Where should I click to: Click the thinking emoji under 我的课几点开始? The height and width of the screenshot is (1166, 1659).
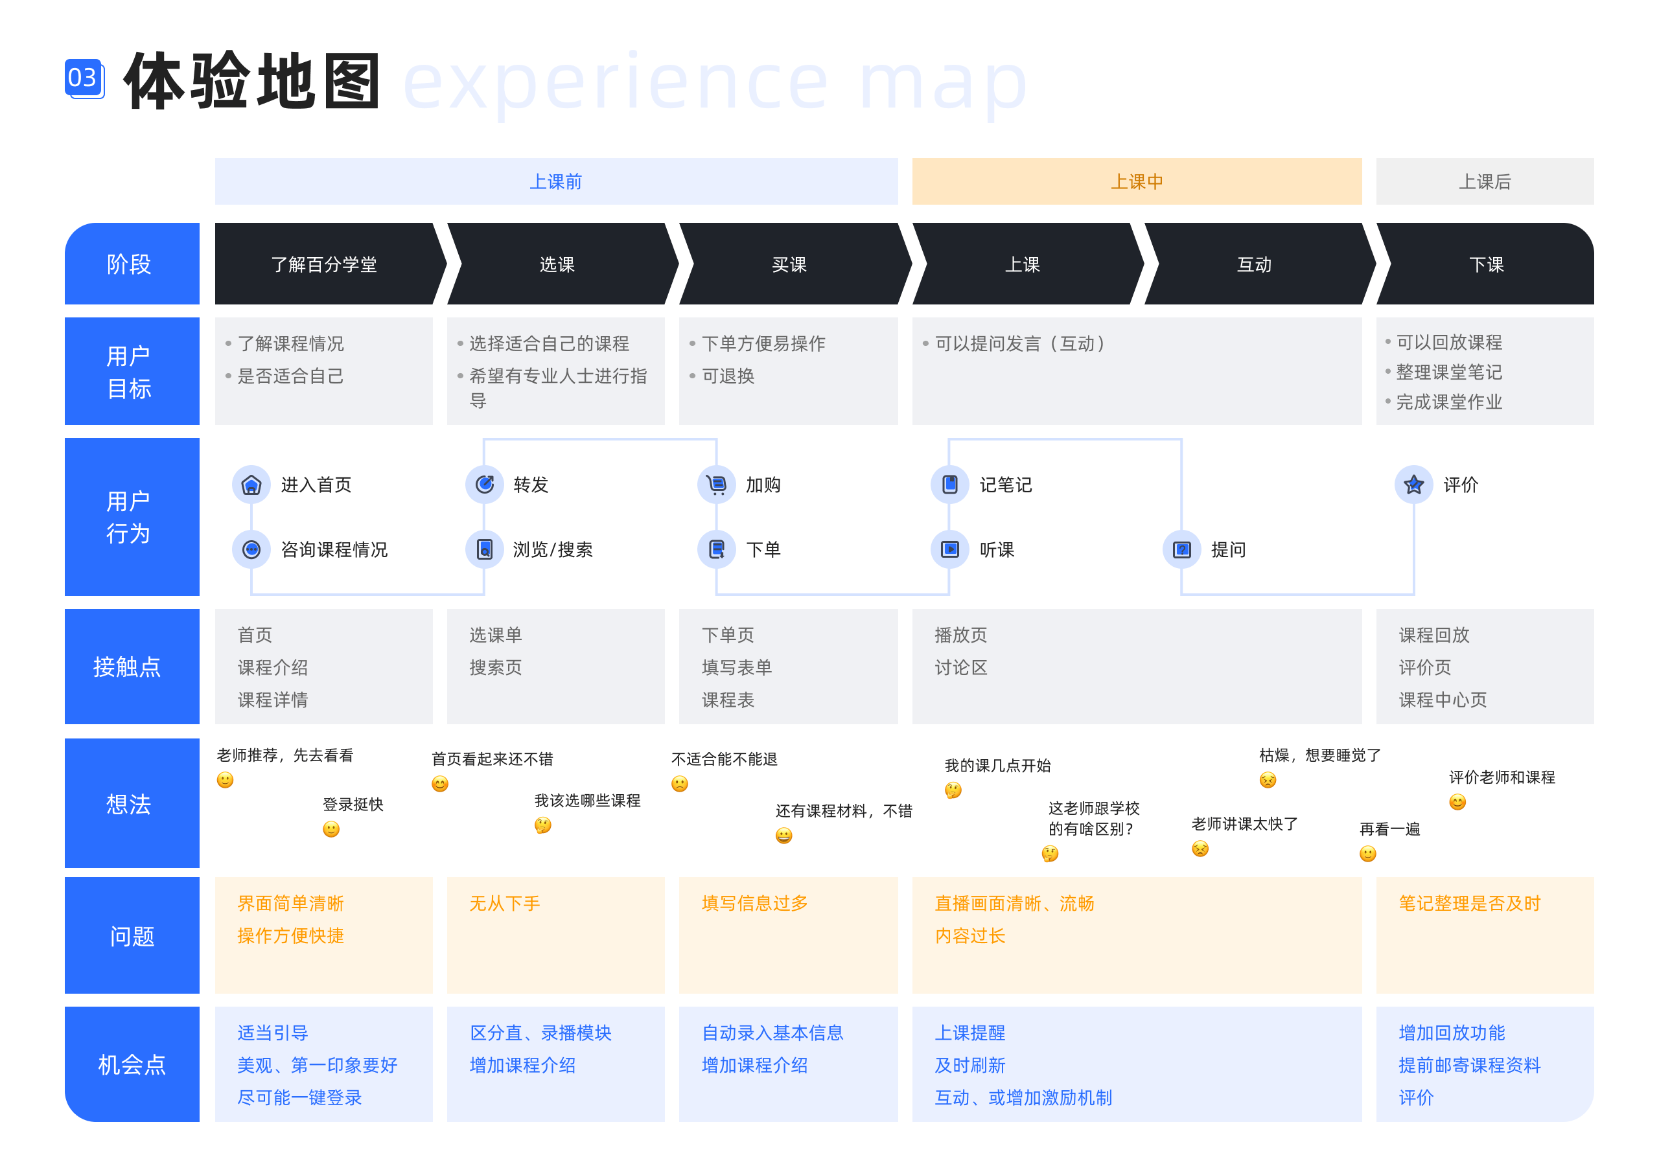953,790
